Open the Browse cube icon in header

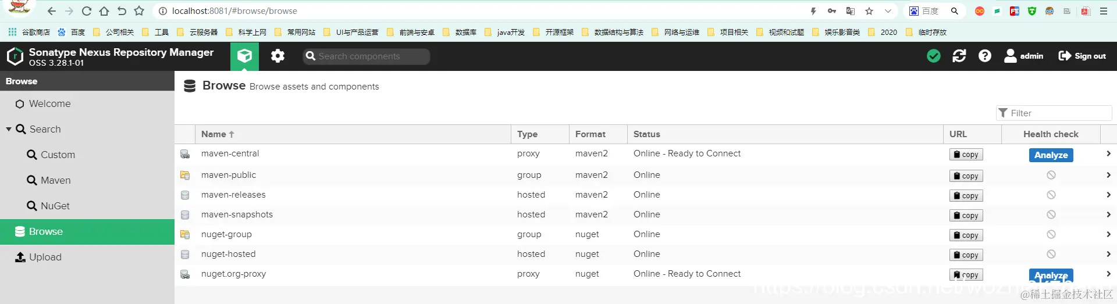(x=244, y=56)
